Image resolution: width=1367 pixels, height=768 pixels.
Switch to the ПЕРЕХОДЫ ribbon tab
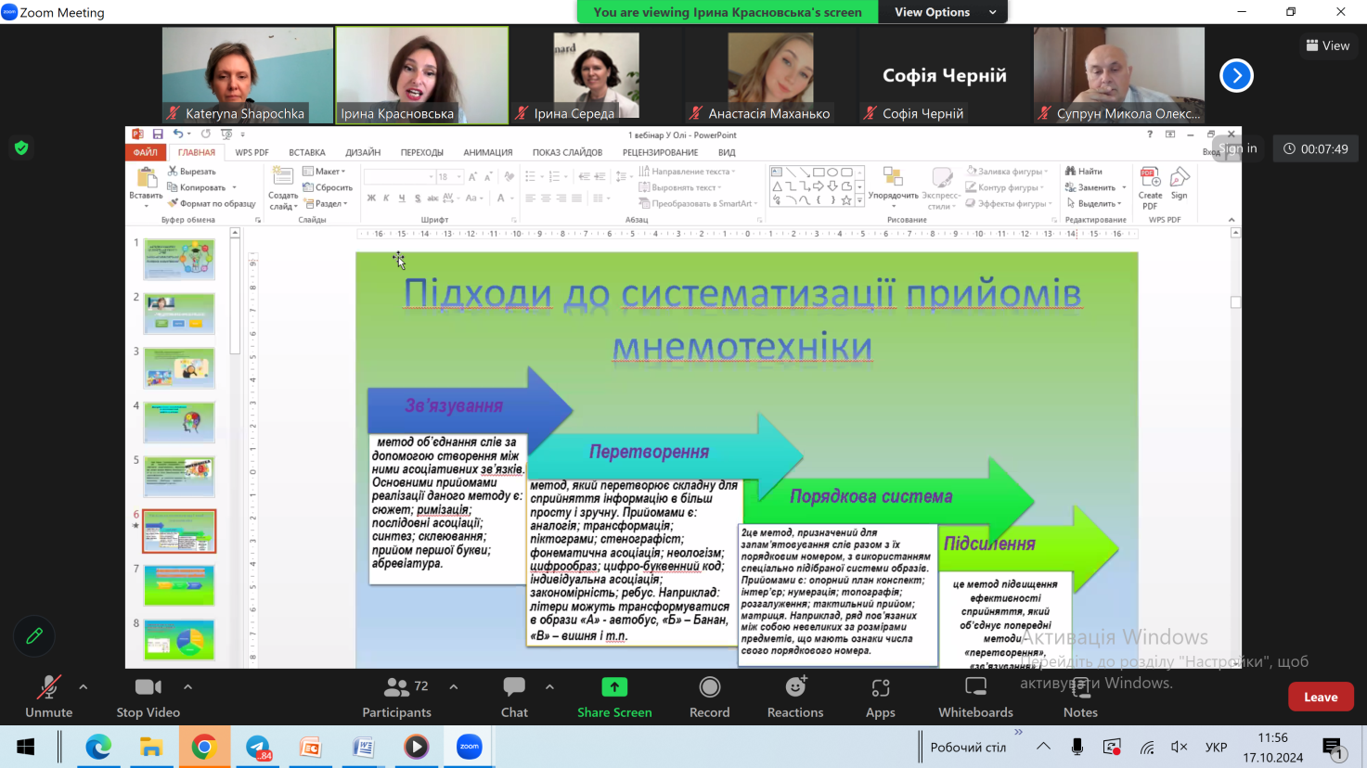[422, 152]
